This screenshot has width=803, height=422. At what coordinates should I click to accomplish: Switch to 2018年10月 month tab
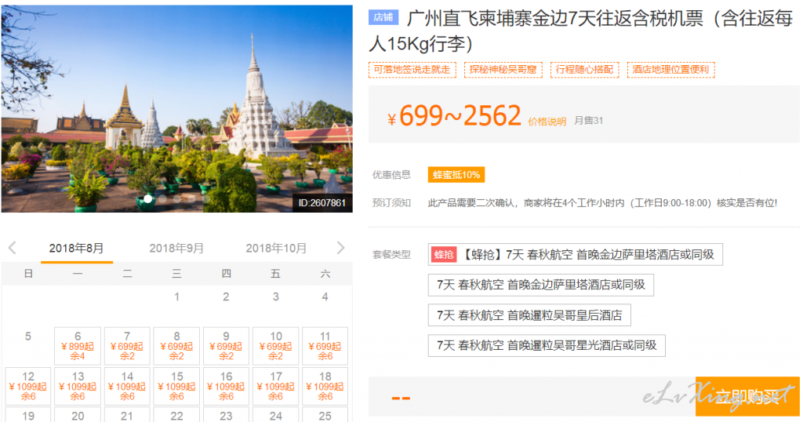click(x=276, y=249)
